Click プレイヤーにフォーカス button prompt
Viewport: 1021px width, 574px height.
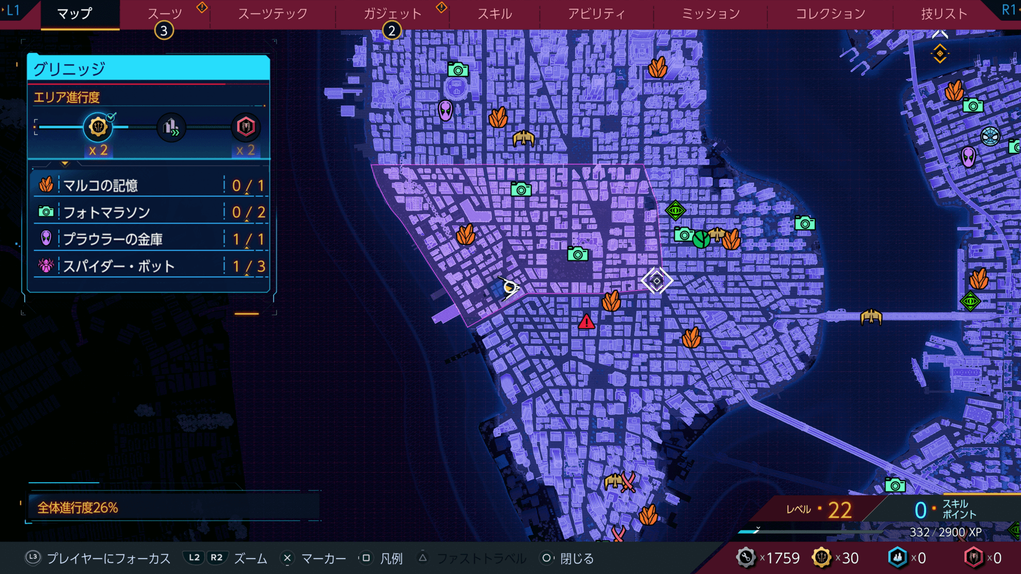[x=98, y=558]
